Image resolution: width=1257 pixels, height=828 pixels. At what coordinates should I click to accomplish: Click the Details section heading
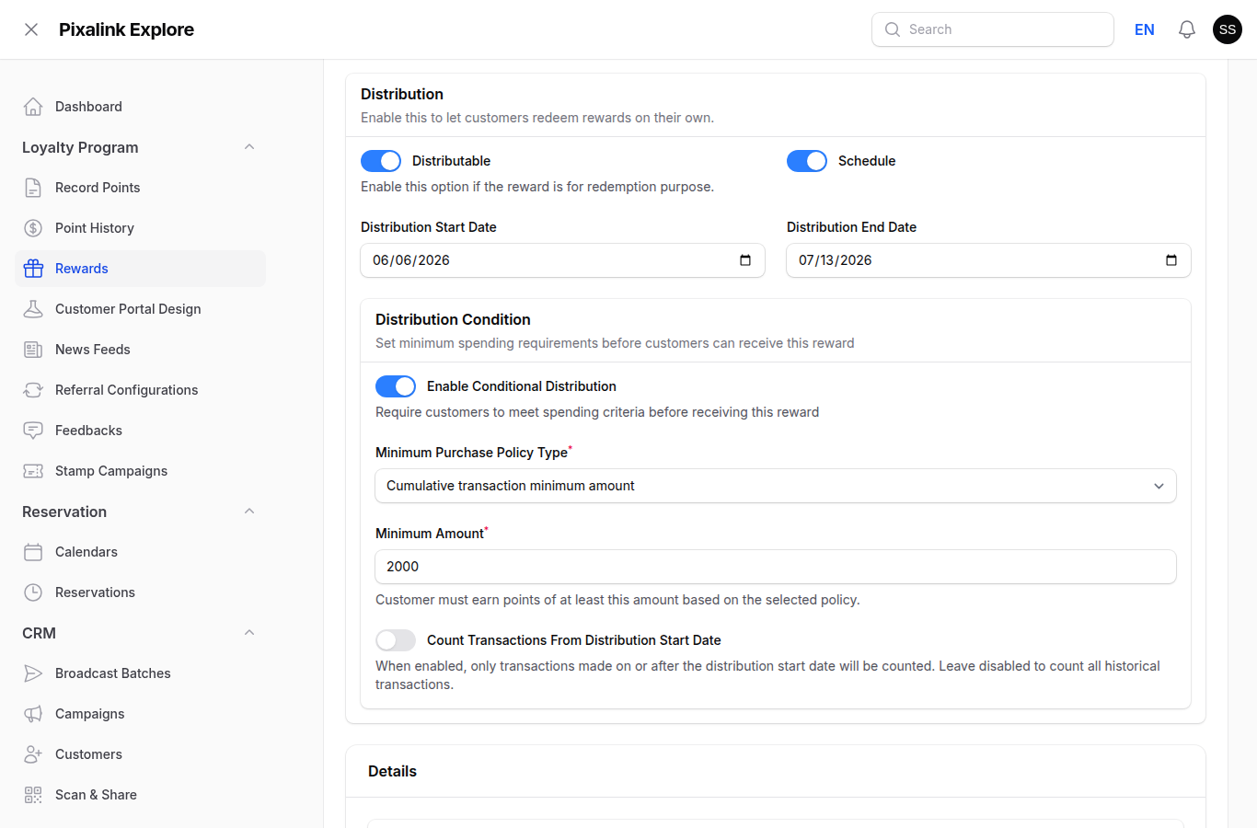point(392,771)
